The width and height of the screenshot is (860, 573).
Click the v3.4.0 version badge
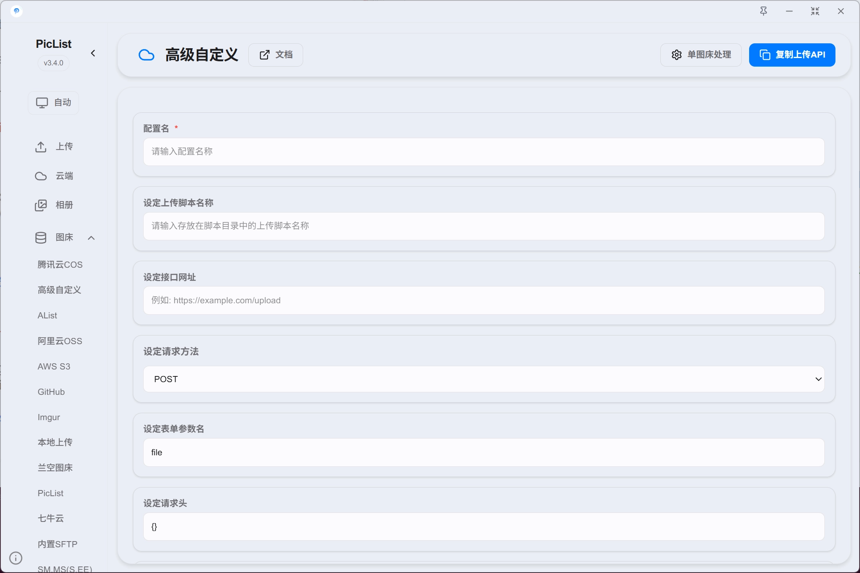pos(54,63)
